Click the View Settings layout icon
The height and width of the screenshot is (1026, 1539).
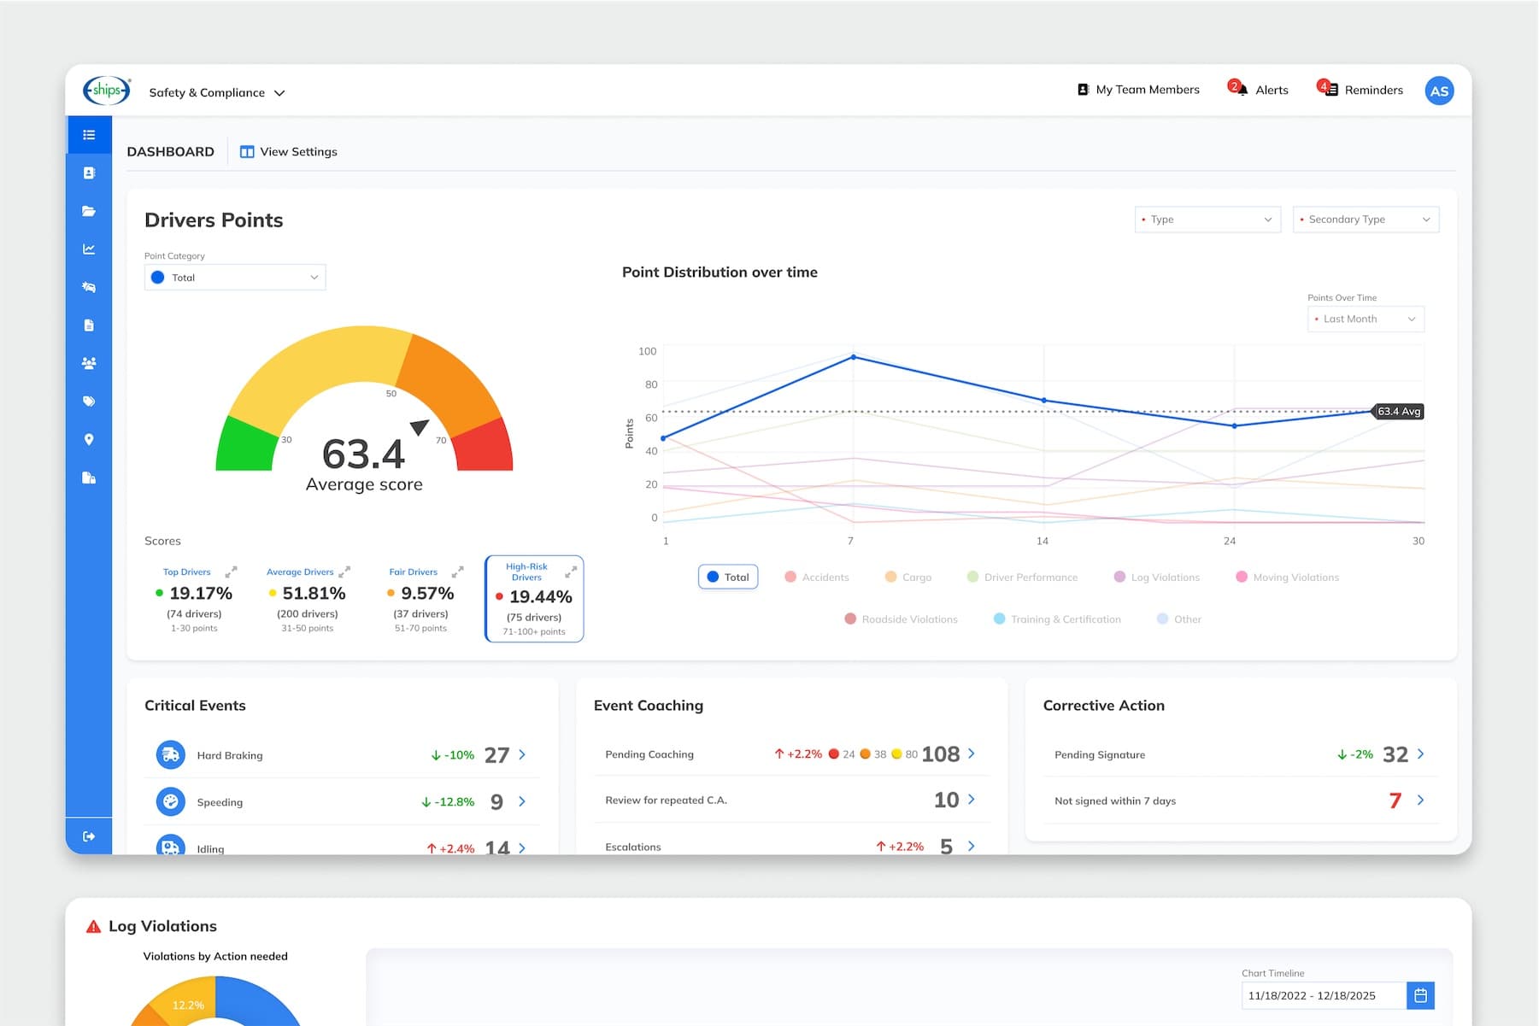tap(247, 152)
